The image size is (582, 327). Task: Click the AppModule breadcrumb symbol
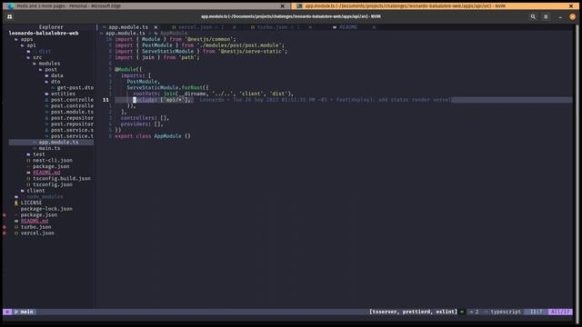click(x=174, y=34)
